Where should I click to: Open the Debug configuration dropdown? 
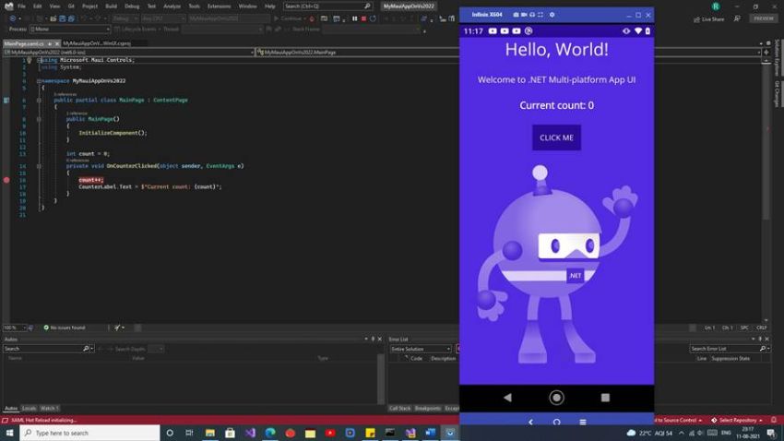pyautogui.click(x=125, y=18)
